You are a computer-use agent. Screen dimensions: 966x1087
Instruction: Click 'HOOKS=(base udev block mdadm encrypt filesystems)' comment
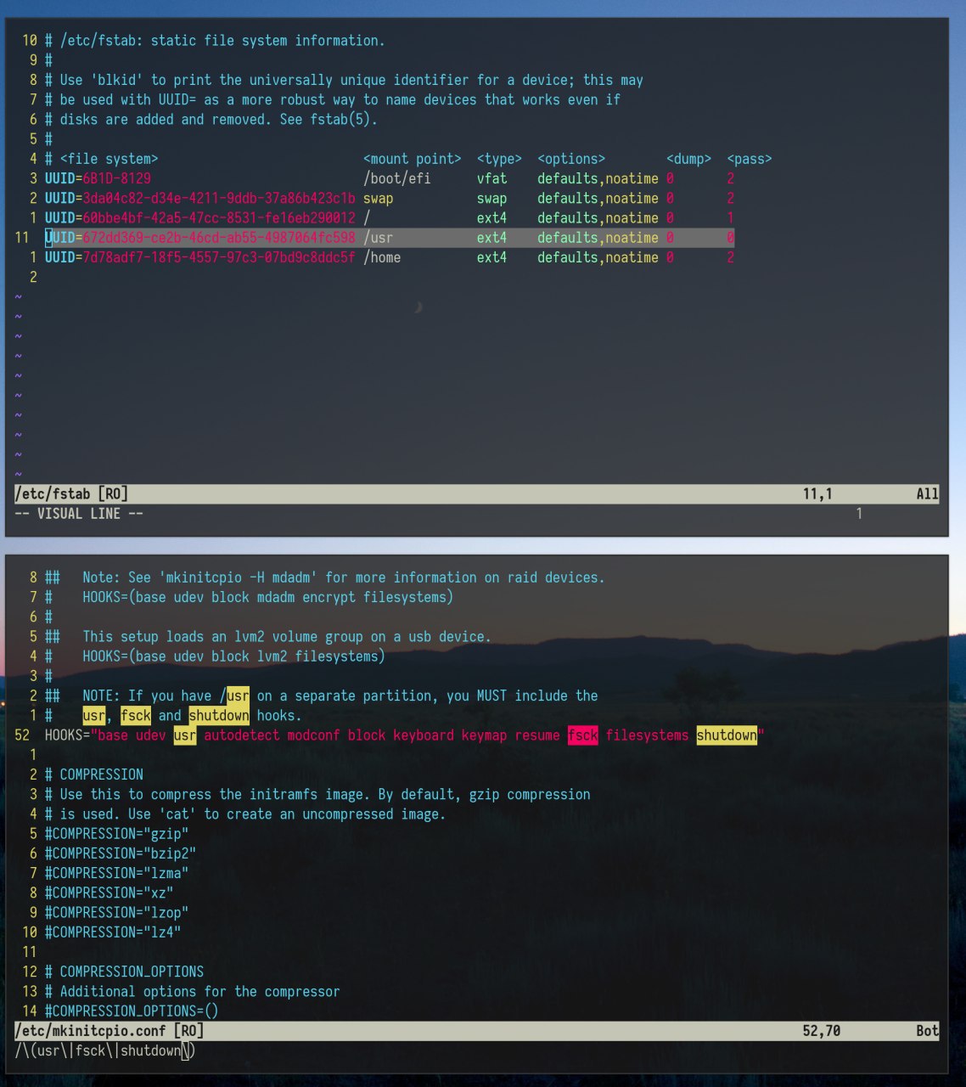[268, 598]
